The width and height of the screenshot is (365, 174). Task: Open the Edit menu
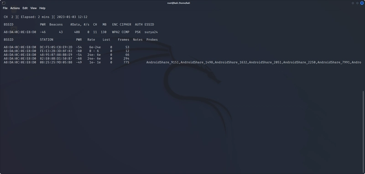pyautogui.click(x=25, y=8)
